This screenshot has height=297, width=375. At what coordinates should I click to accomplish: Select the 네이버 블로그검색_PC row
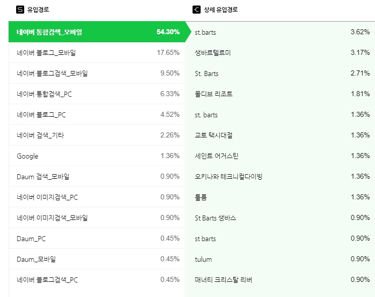pos(97,279)
